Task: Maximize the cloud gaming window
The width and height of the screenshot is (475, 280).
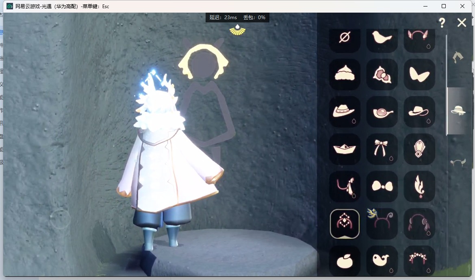Action: [x=444, y=6]
